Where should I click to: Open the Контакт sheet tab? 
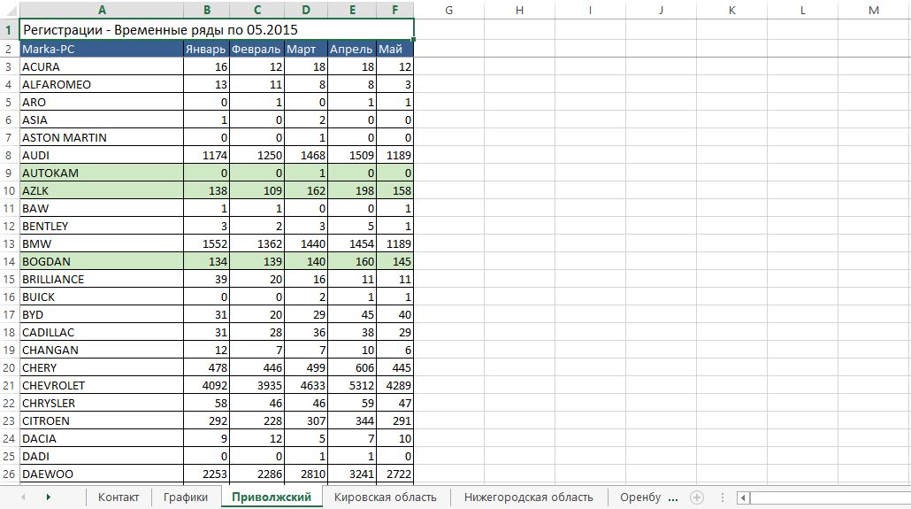click(119, 497)
